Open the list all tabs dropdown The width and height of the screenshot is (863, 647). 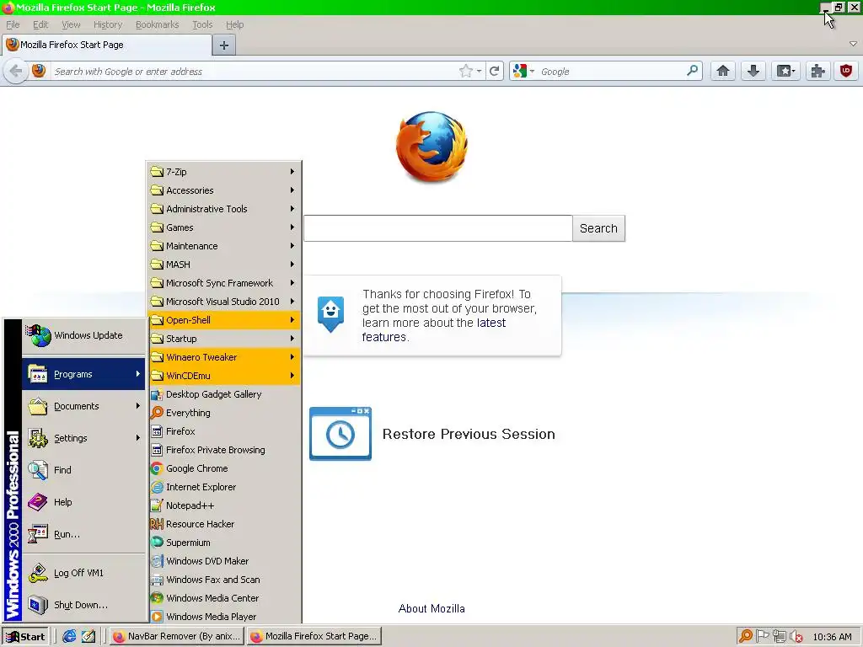point(853,44)
